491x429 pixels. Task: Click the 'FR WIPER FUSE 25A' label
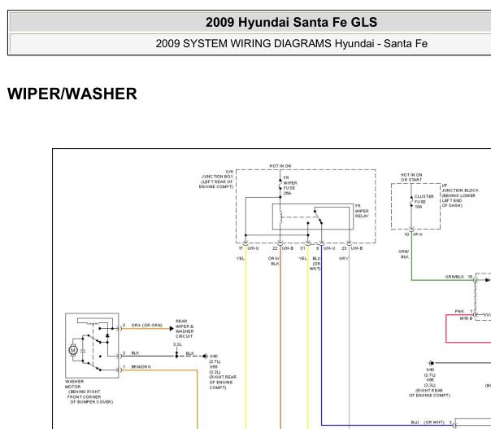tap(290, 186)
